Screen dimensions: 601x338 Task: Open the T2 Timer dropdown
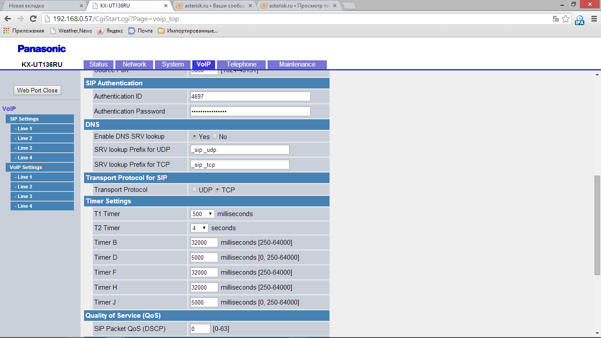199,228
